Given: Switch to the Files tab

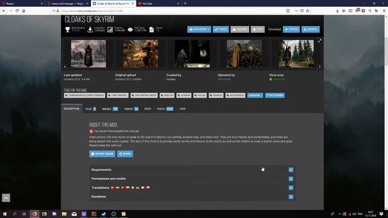Looking at the screenshot, I should click(90, 109).
